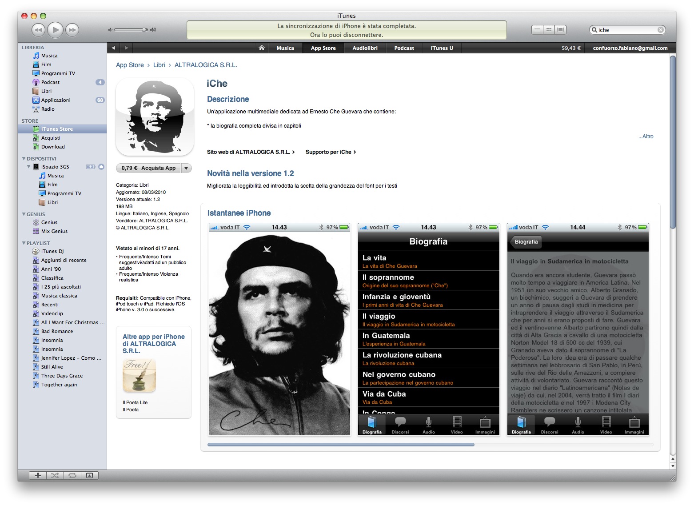Click the account email confuorto.fabiano@gmail.com
The image size is (694, 506).
pos(630,48)
